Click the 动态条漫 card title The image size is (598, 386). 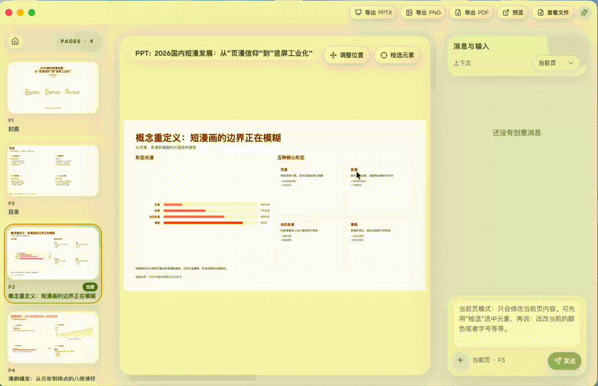(x=287, y=225)
